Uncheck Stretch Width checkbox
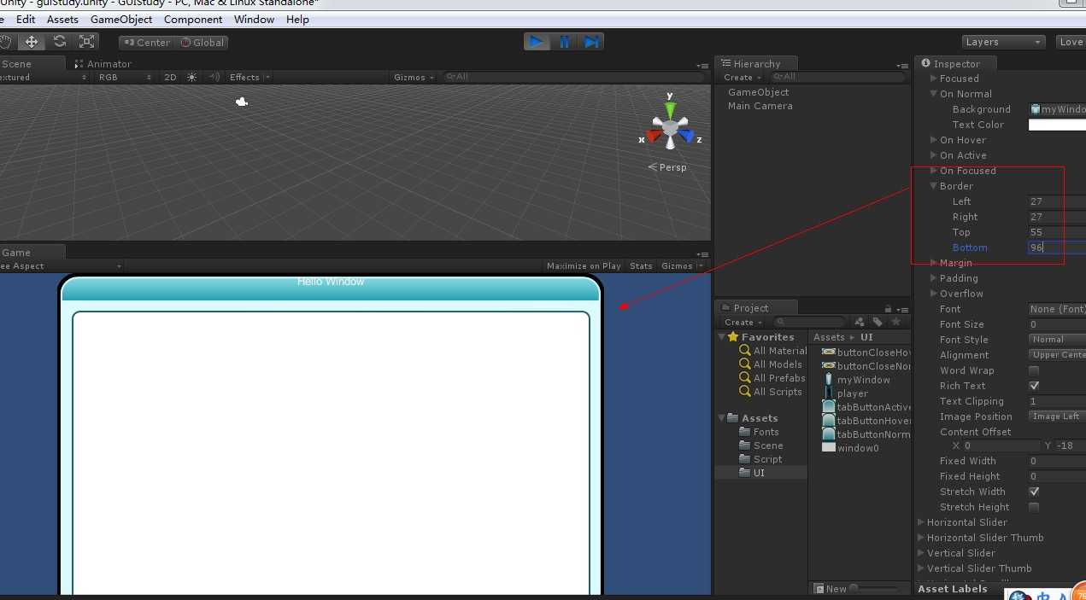The height and width of the screenshot is (600, 1086). (1034, 492)
